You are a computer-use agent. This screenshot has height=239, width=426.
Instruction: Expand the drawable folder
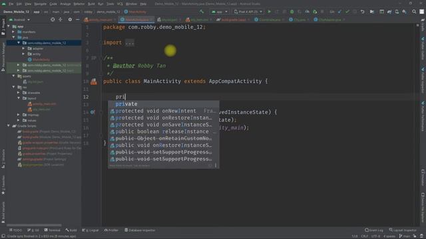[19, 93]
